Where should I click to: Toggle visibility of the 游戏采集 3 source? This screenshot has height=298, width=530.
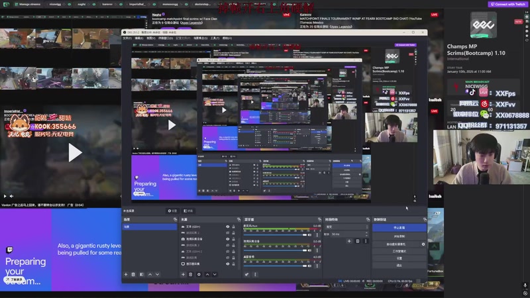227,245
